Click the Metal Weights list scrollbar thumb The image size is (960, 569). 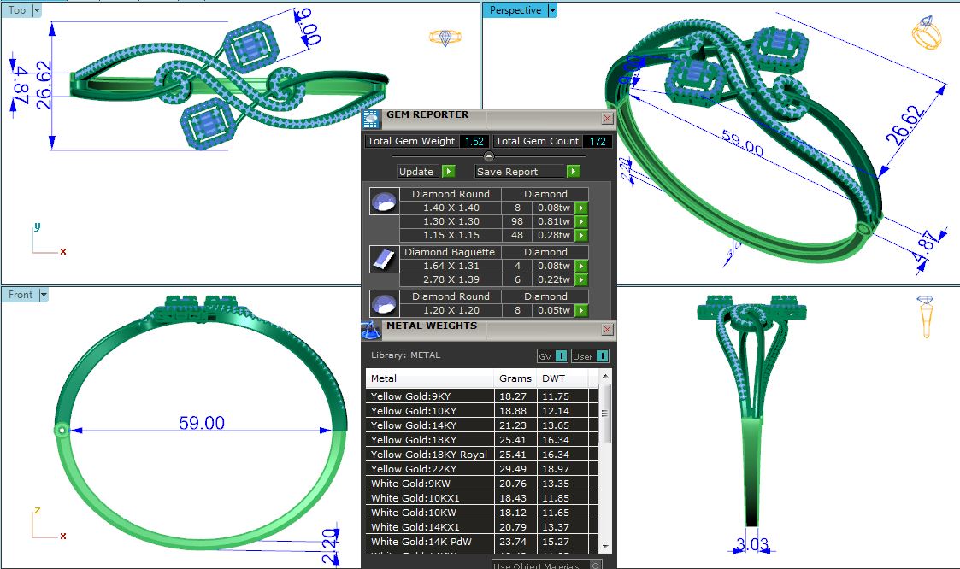(x=605, y=414)
